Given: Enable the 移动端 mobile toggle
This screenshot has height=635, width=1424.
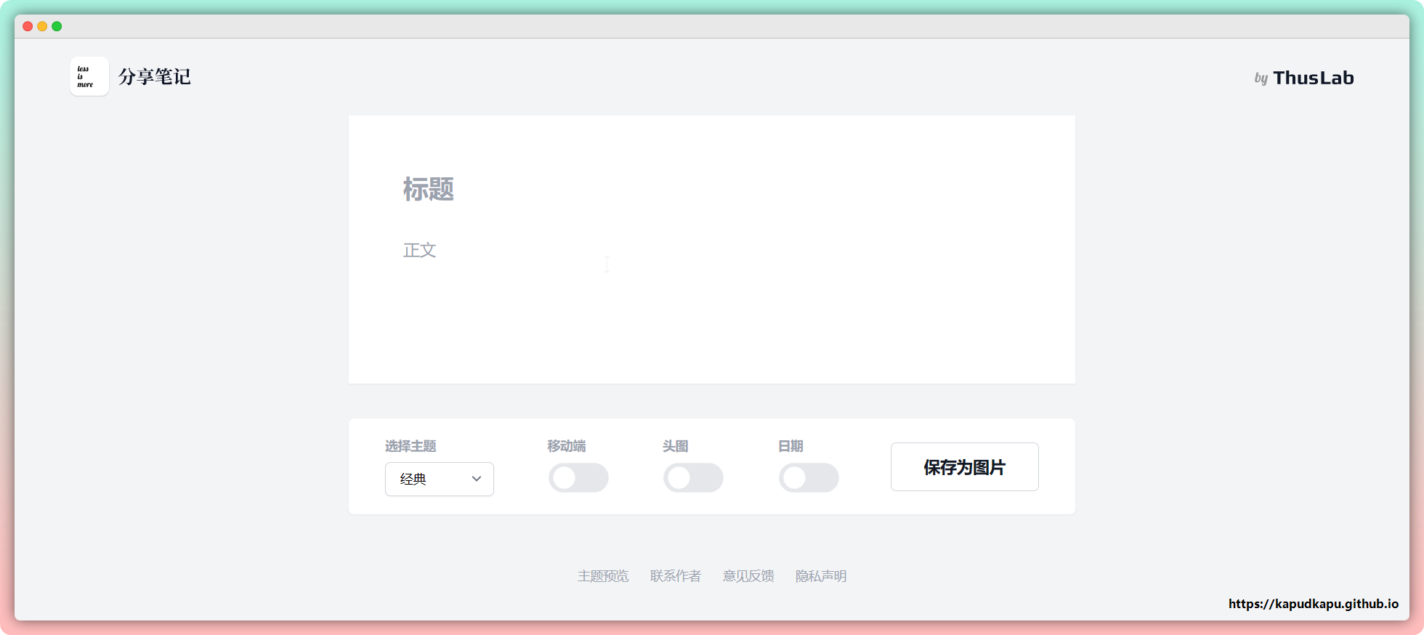Looking at the screenshot, I should [x=578, y=478].
